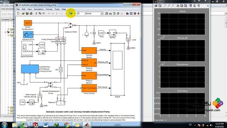Select the Solver Configuration1 block
This screenshot has width=227, height=128.
28,23
